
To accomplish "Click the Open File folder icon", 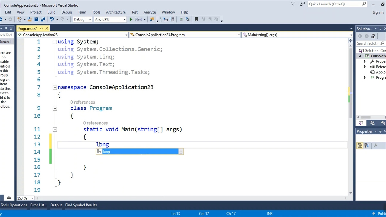I will click(30, 19).
